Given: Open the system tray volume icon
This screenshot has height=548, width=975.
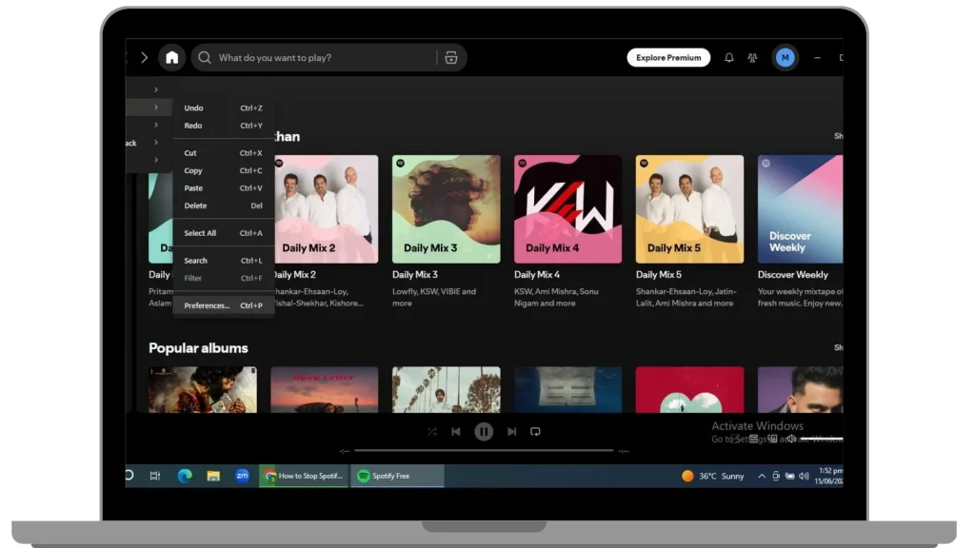Looking at the screenshot, I should (x=804, y=476).
